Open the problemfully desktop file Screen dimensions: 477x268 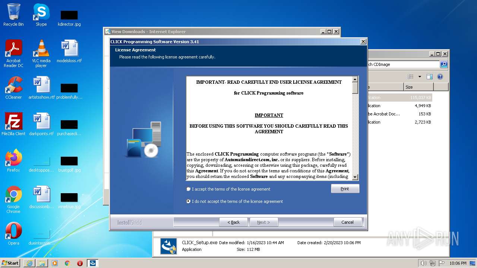[x=69, y=91]
